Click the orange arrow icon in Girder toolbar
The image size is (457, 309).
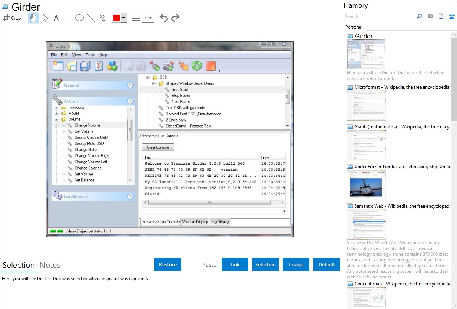coord(183,66)
